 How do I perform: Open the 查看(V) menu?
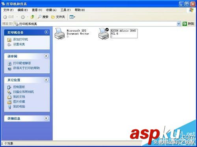click(x=37, y=10)
